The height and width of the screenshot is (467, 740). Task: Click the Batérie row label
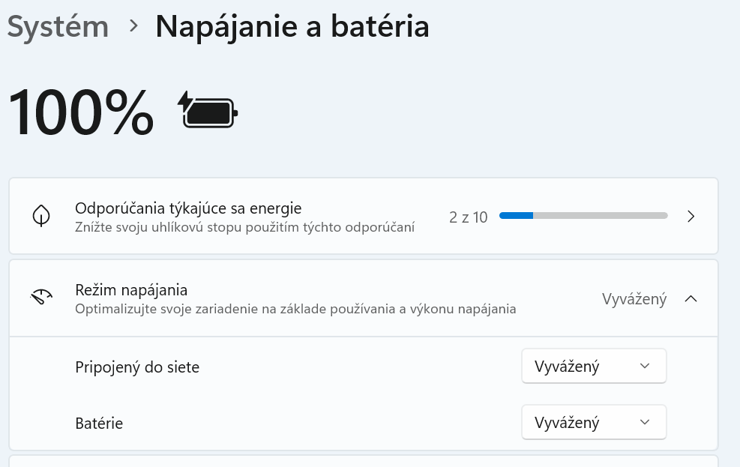[x=99, y=424]
